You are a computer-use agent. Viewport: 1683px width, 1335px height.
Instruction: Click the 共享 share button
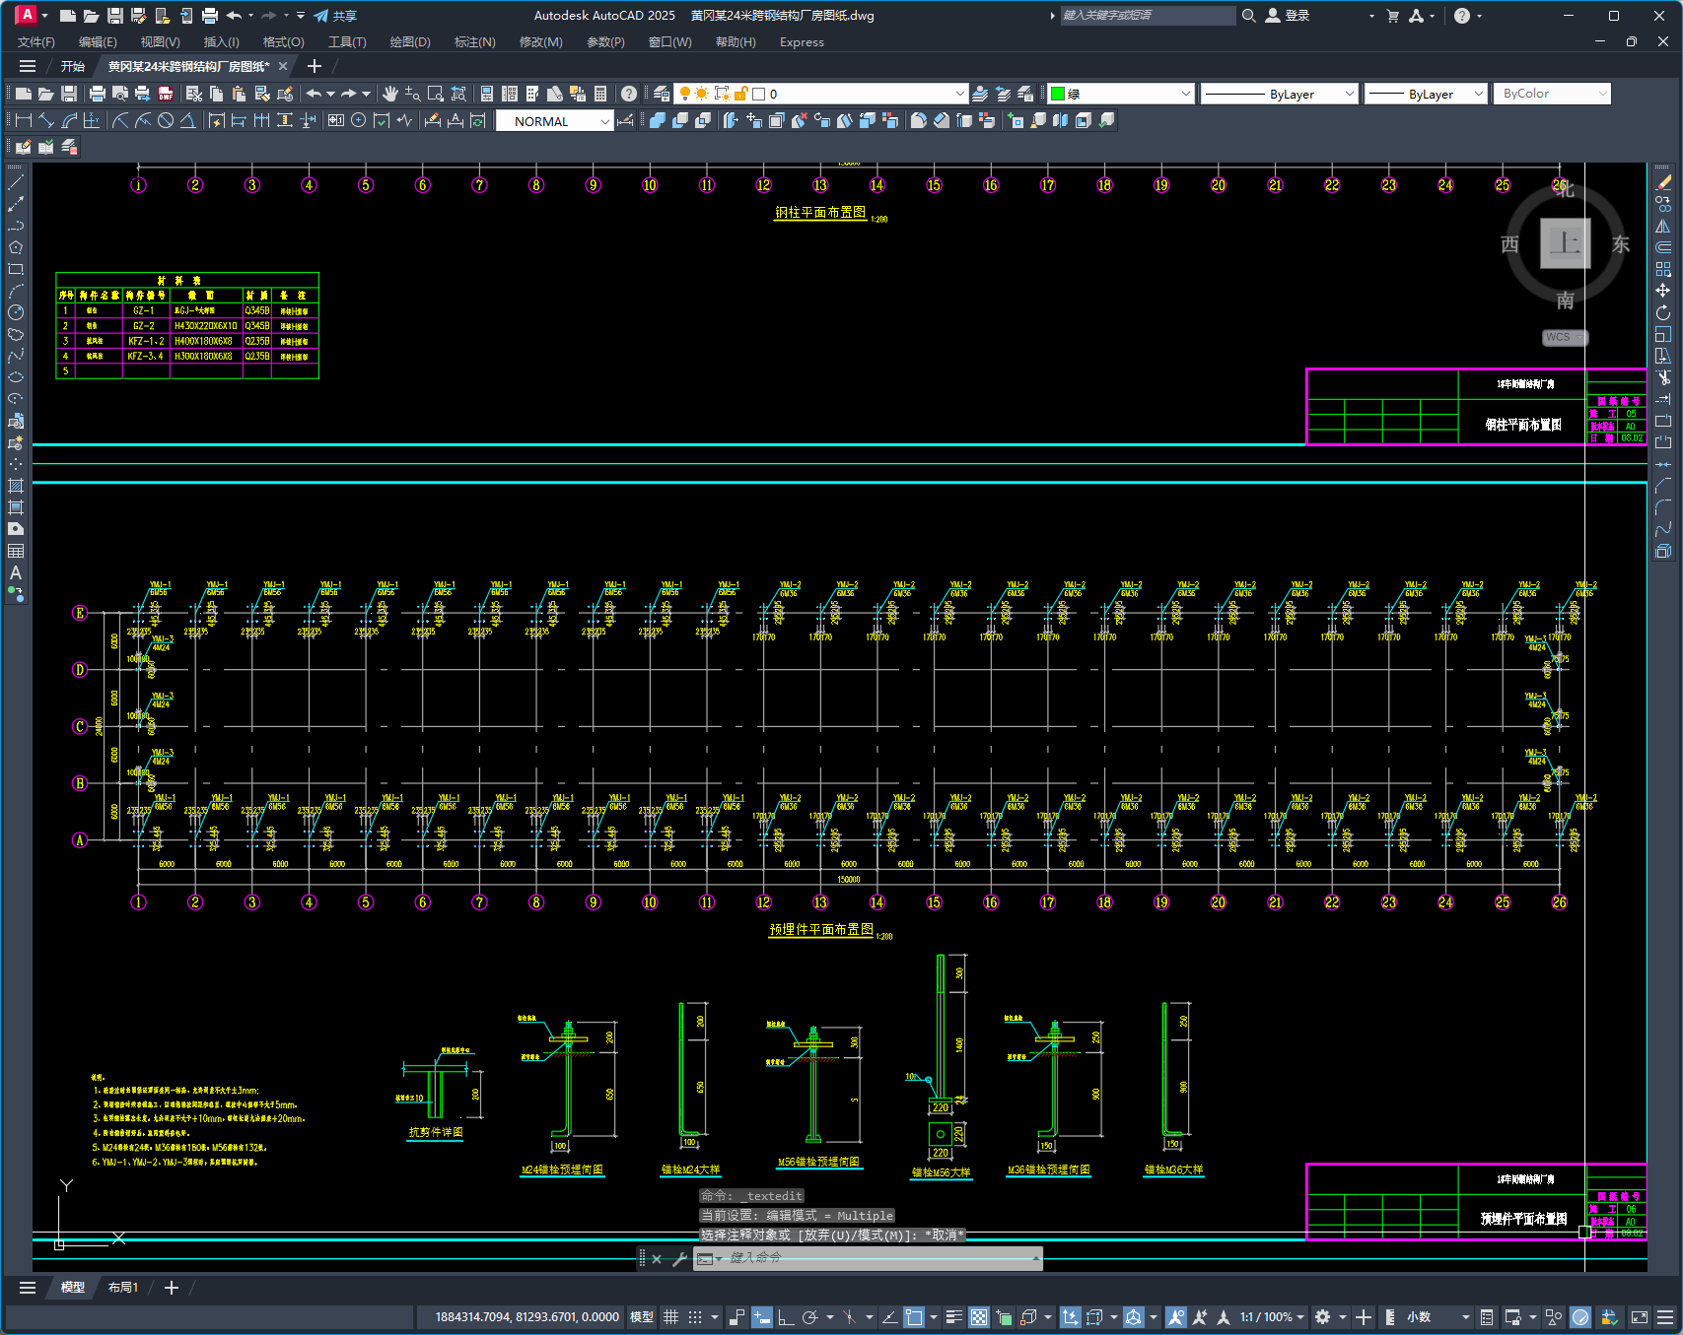pos(335,16)
